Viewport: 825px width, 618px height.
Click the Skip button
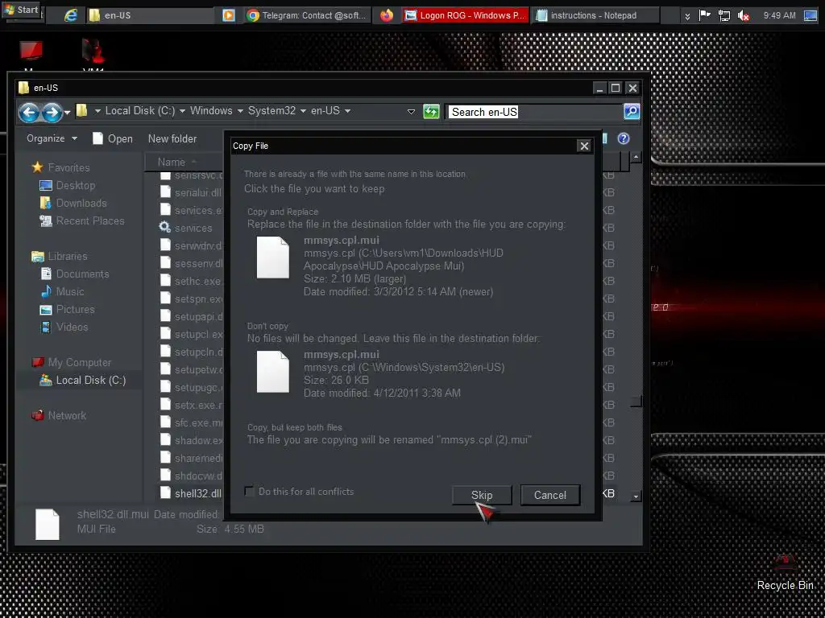point(482,495)
